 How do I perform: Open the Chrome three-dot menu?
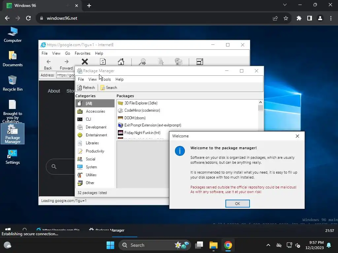pyautogui.click(x=331, y=18)
